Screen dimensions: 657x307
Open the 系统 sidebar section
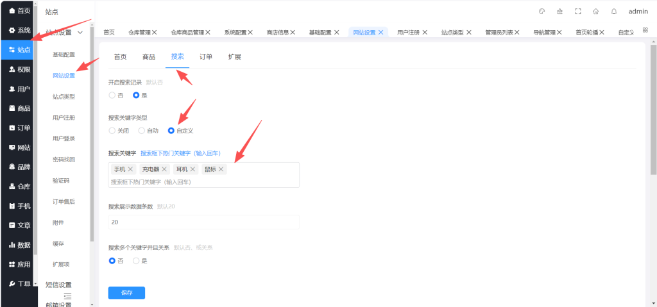coord(19,30)
